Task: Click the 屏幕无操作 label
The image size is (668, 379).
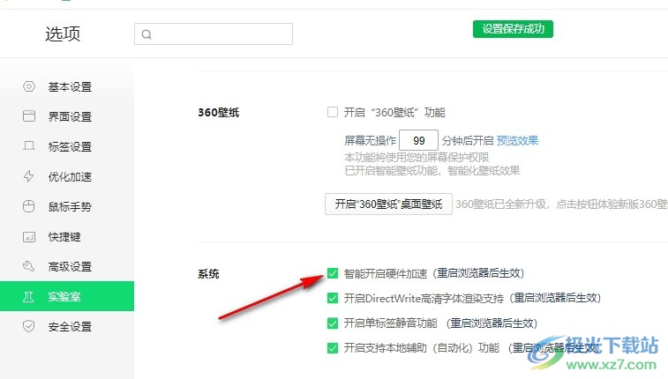Action: pyautogui.click(x=371, y=141)
